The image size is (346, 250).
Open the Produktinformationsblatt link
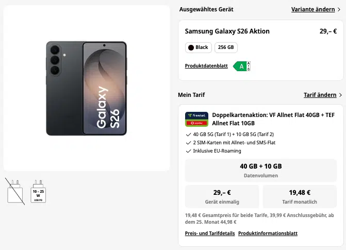tap(268, 234)
